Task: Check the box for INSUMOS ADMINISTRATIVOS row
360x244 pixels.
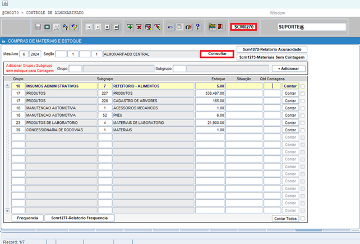Action: pyautogui.click(x=303, y=86)
